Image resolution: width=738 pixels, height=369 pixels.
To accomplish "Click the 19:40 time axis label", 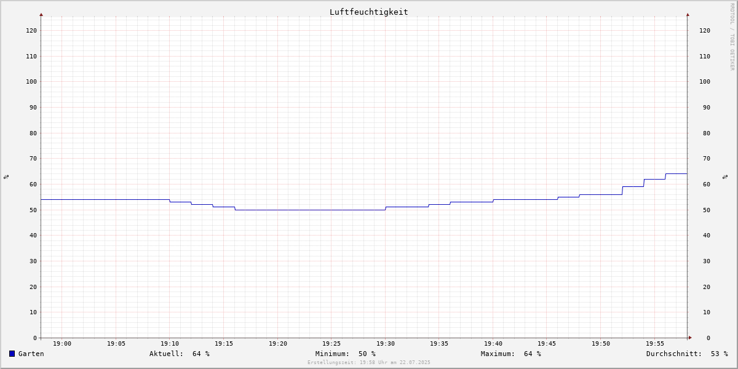I will 493,344.
